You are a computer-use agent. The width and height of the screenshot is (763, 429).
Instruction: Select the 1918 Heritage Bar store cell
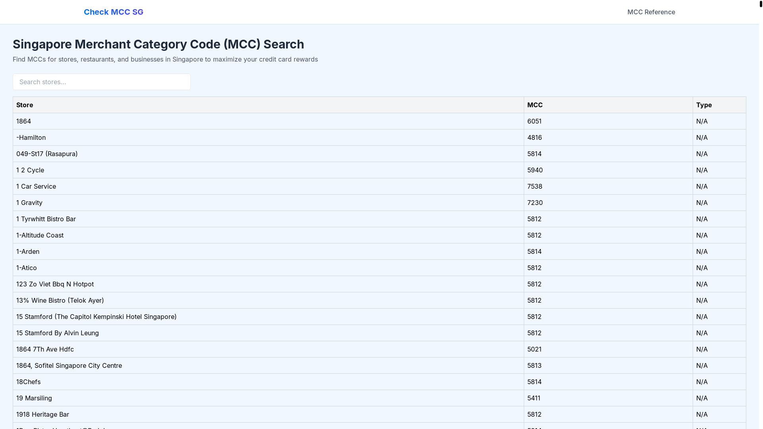tap(268, 414)
